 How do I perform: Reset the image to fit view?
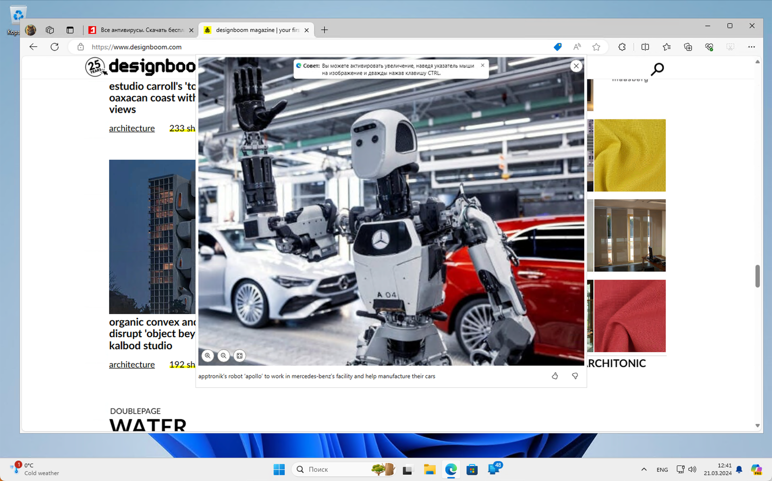239,355
